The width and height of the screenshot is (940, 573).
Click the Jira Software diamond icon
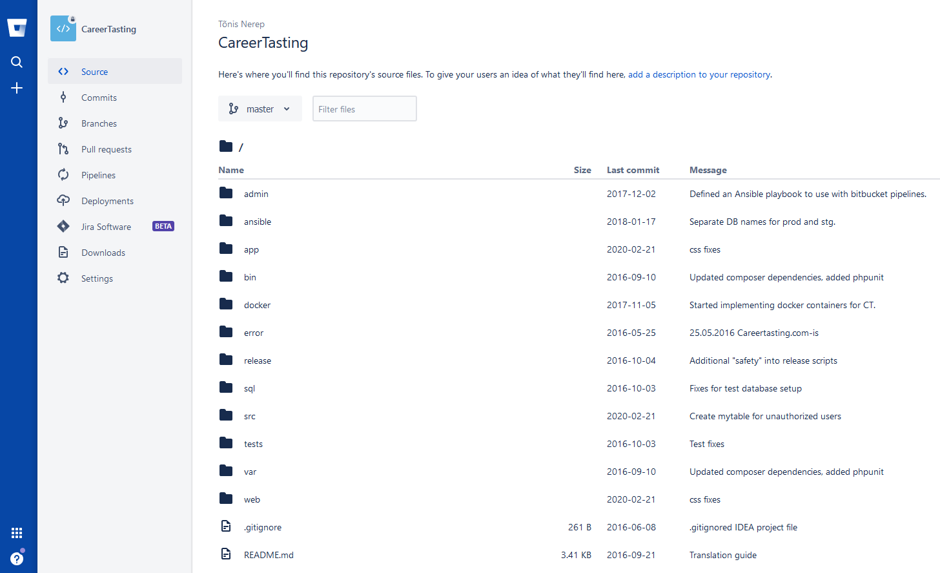(63, 226)
